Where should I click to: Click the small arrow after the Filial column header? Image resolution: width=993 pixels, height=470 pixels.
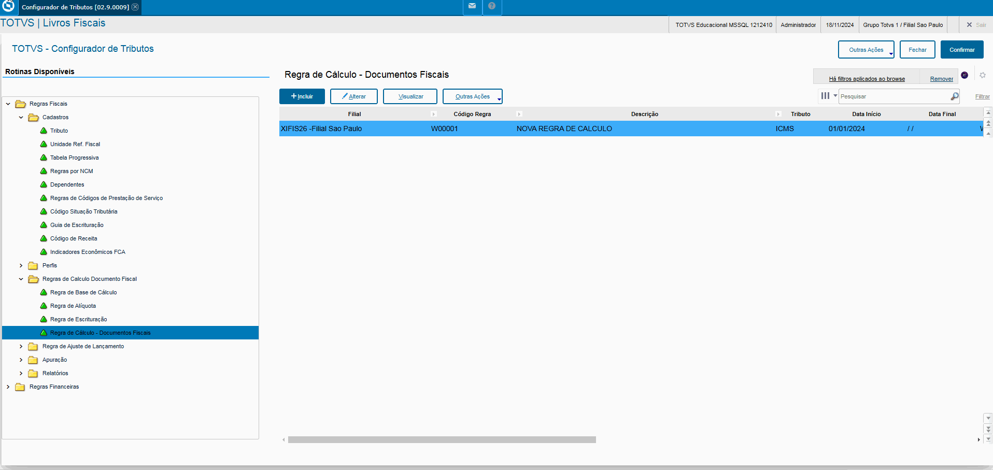pos(434,114)
